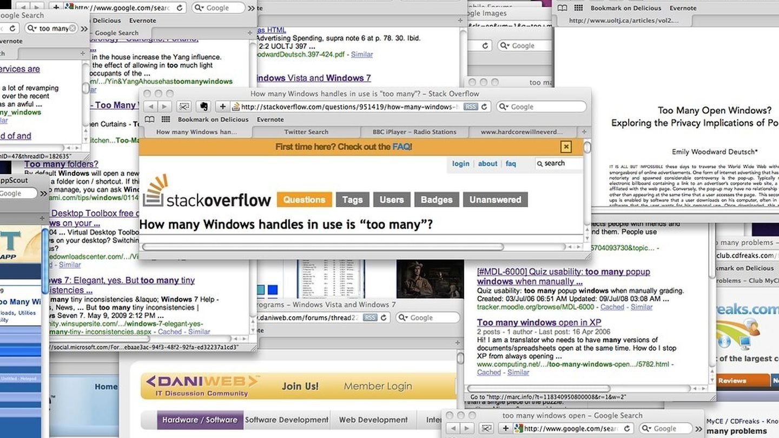Open Bookmark on Delicious in Stack Overflow window
The height and width of the screenshot is (438, 779).
coord(213,120)
